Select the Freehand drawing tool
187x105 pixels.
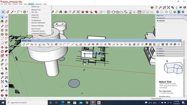[6, 26]
